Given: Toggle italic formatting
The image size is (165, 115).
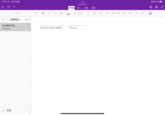Looking at the screenshot, I should click(49, 13).
